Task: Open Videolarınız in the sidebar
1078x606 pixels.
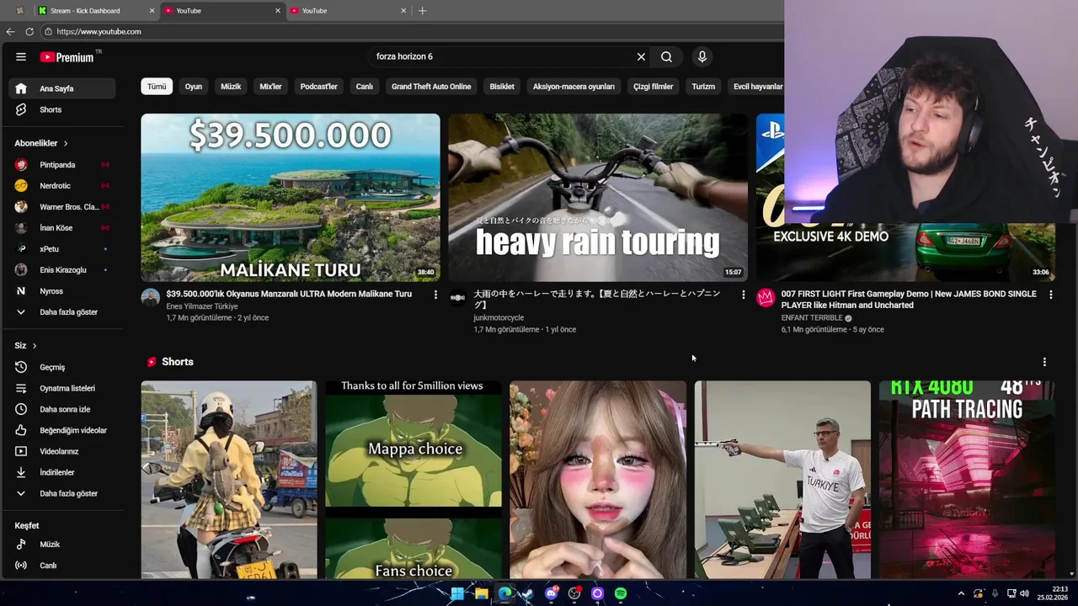Action: [62, 451]
